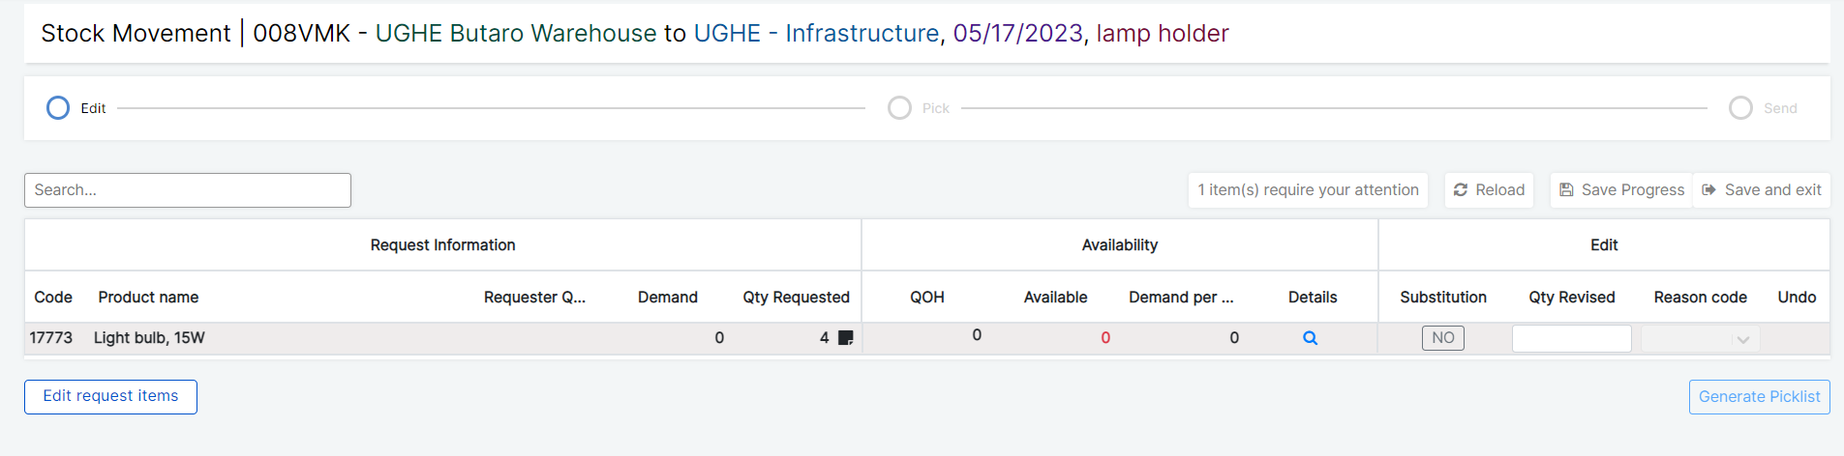Click the Requester Q... column header
Image resolution: width=1844 pixels, height=456 pixels.
[x=534, y=298]
